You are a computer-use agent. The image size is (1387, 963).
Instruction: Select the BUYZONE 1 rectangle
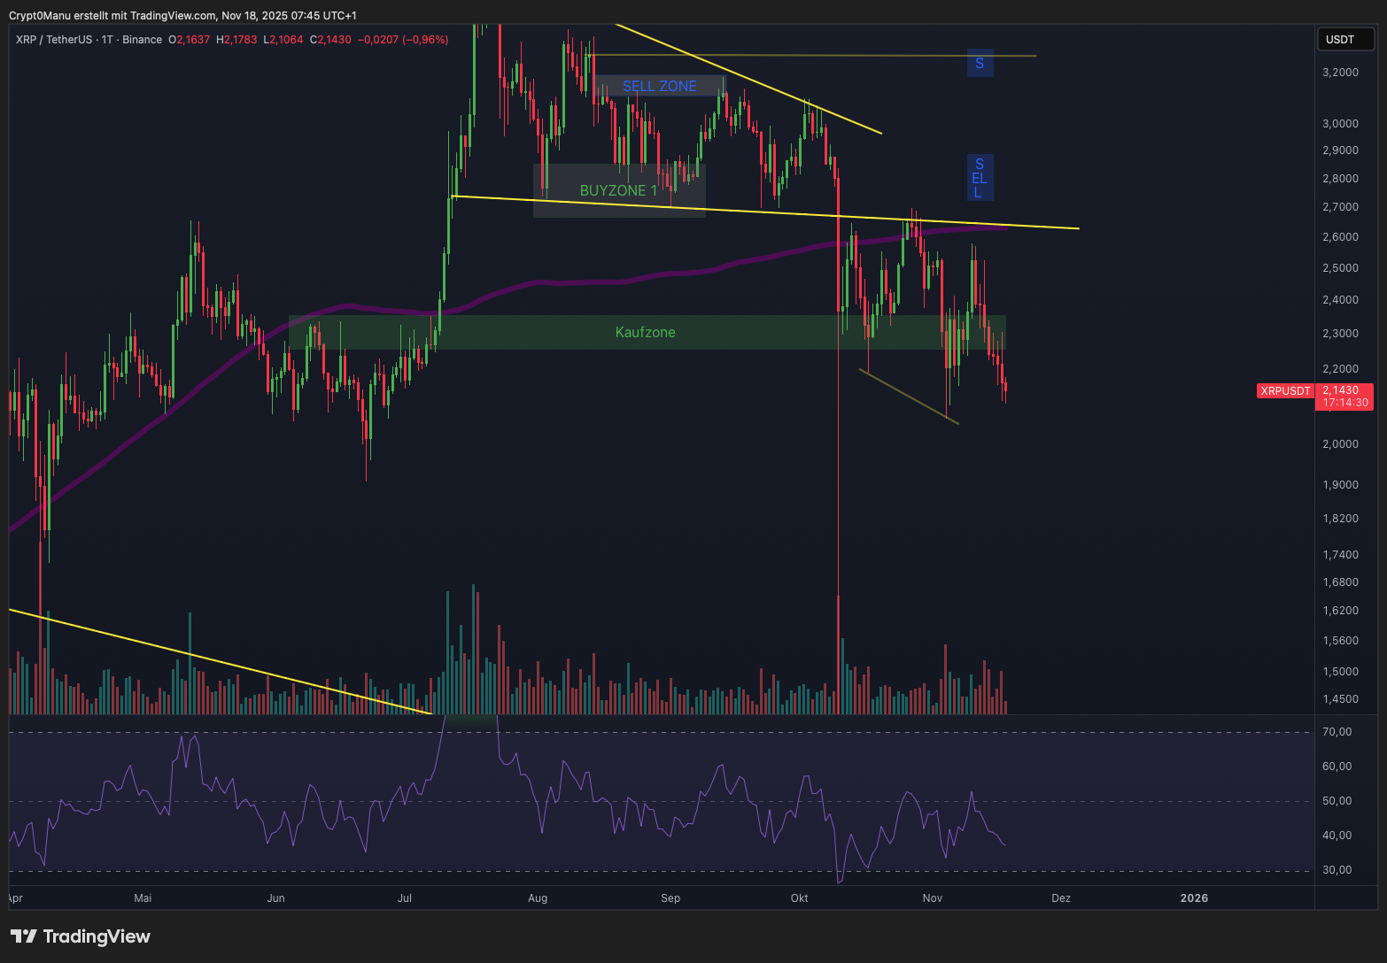[618, 190]
